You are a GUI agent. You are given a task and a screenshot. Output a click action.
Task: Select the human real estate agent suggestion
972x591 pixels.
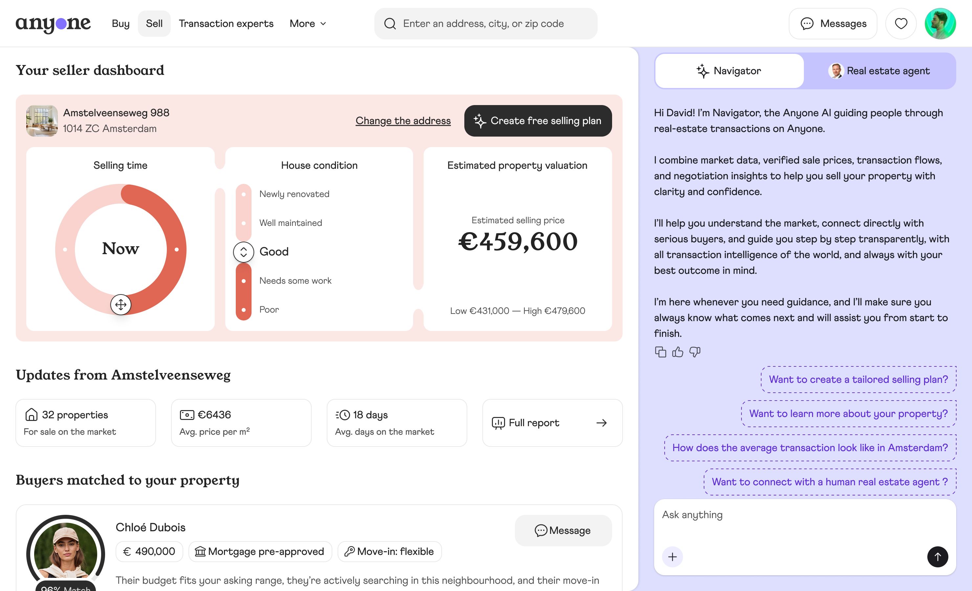tap(830, 482)
